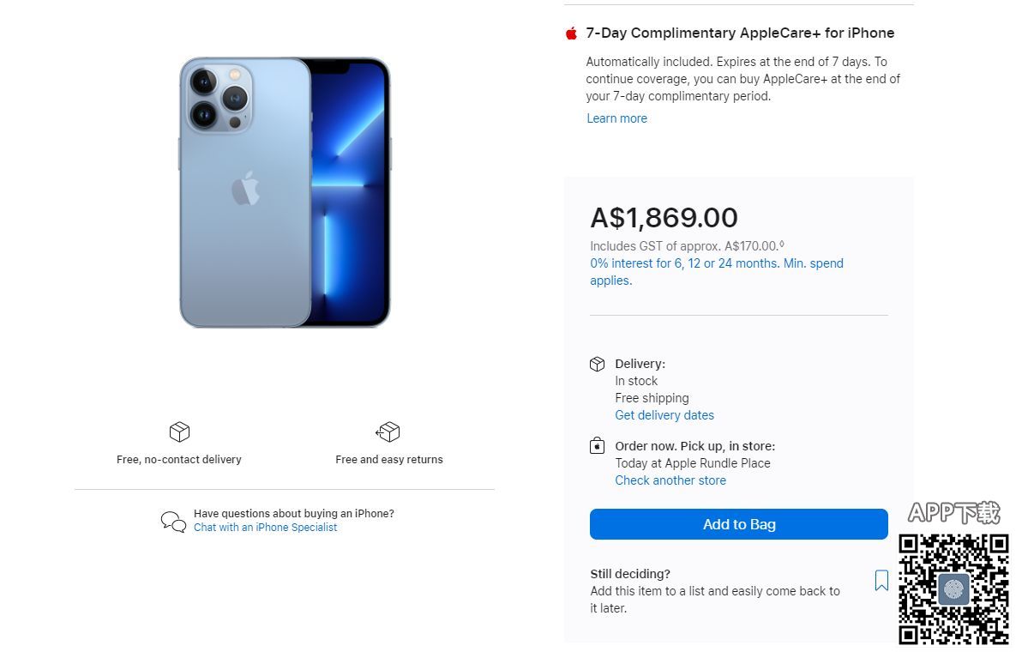
Task: Select Check another store link
Action: (670, 480)
